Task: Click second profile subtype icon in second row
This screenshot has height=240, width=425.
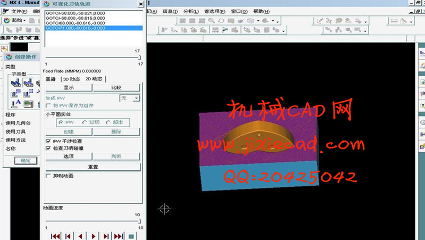Action: (28, 93)
